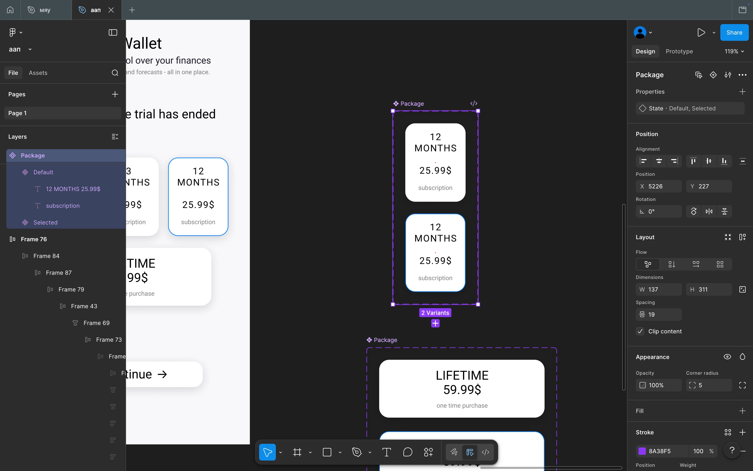This screenshot has width=753, height=471.
Task: Select the Text tool in the toolbar
Action: point(386,452)
